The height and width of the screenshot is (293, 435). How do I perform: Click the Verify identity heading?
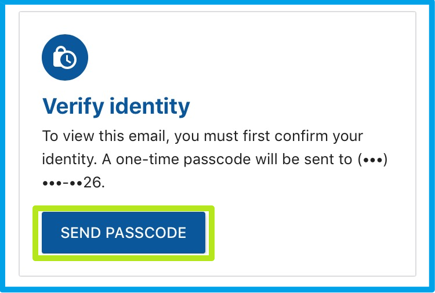(x=116, y=106)
